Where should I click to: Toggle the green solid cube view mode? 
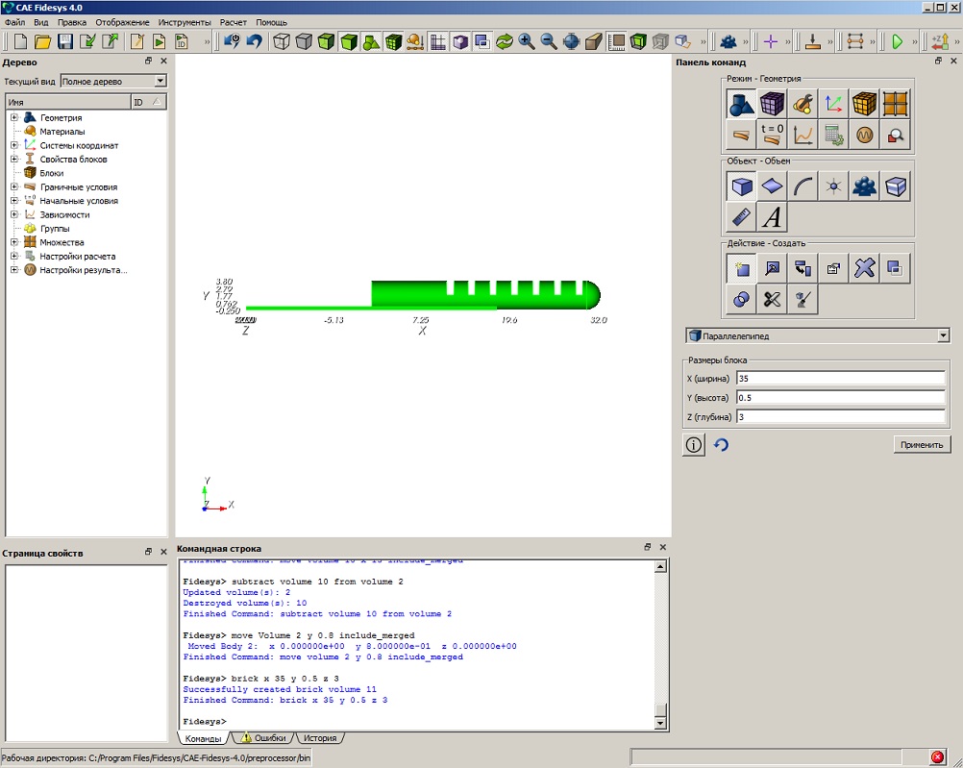(349, 41)
